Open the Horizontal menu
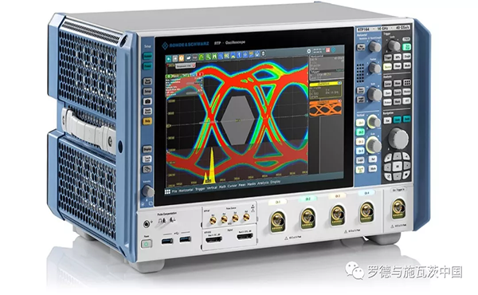This screenshot has width=478, height=295. (186, 190)
